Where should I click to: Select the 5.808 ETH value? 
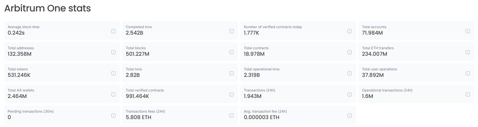click(x=138, y=117)
